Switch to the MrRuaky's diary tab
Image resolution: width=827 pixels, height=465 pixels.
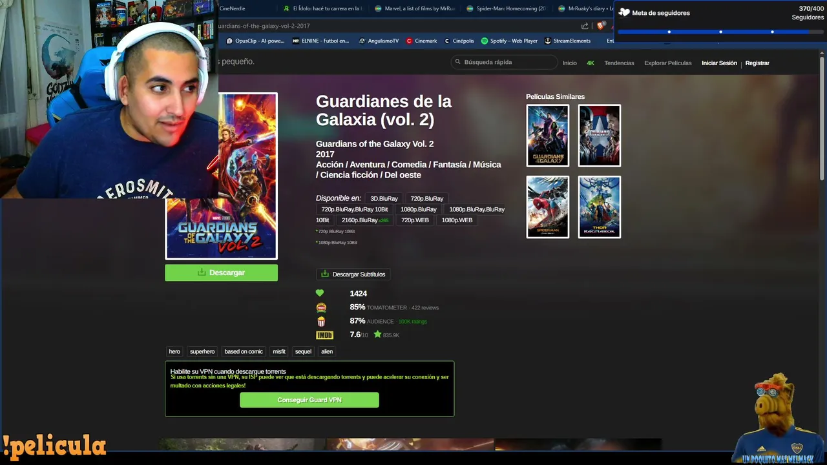pyautogui.click(x=585, y=8)
